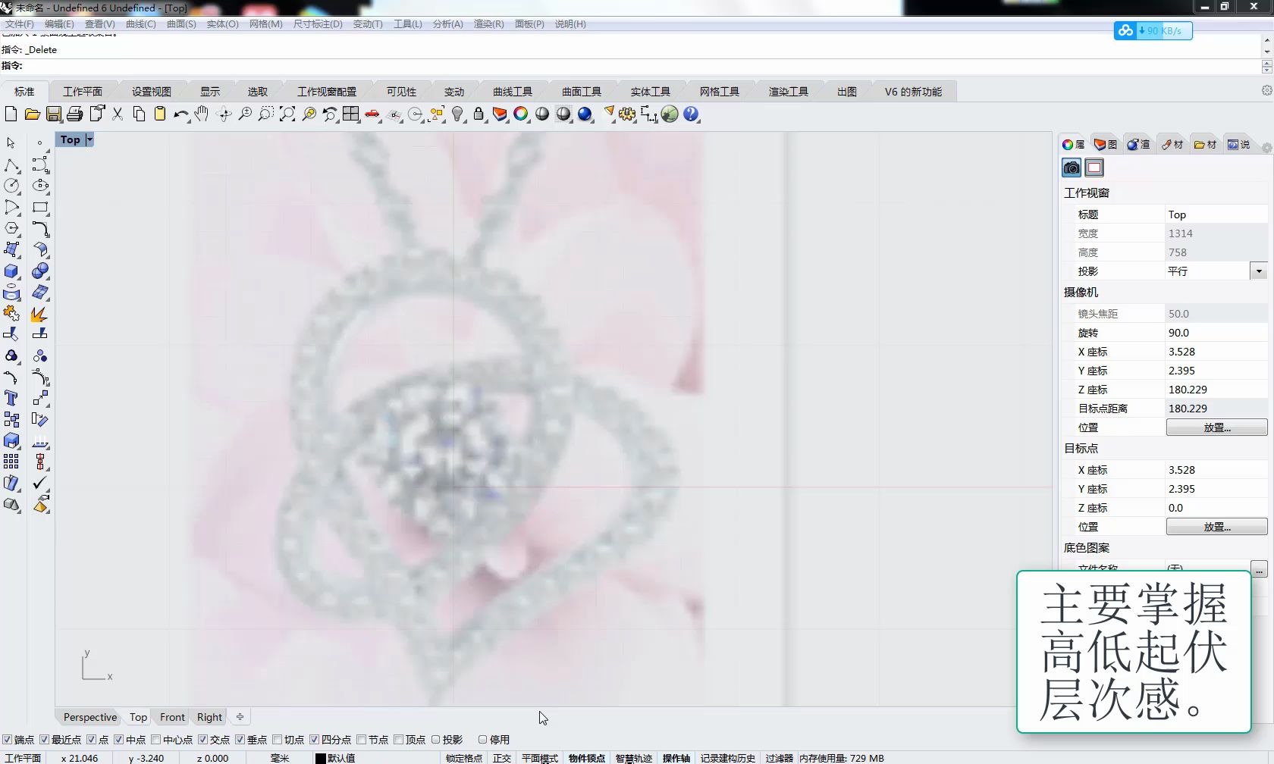
Task: Select the Circle tool in left toolbar
Action: coord(11,186)
